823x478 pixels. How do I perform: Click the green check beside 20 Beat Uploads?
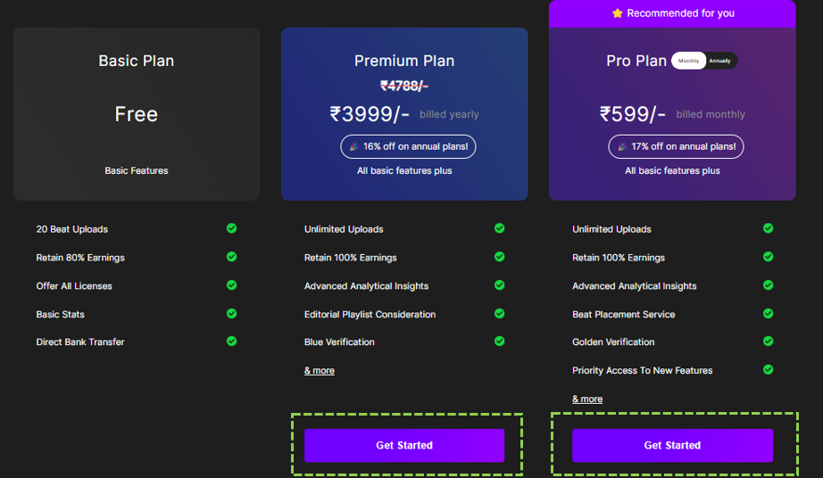pos(231,228)
